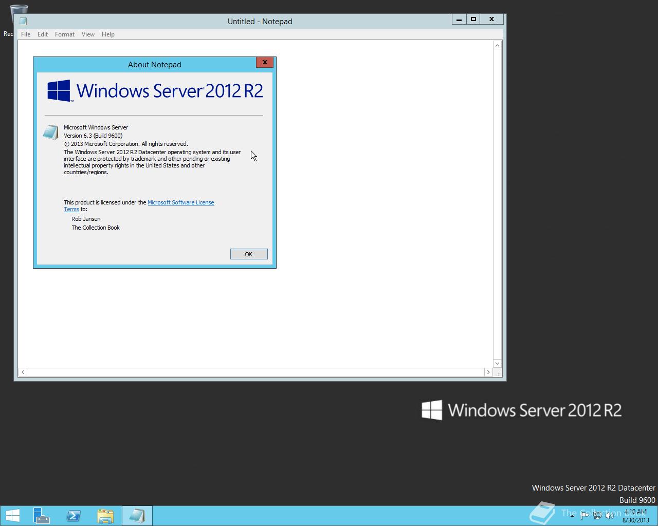Image resolution: width=658 pixels, height=526 pixels.
Task: Click 'Version 6.3 (Build 9600)' text
Action: tap(93, 136)
